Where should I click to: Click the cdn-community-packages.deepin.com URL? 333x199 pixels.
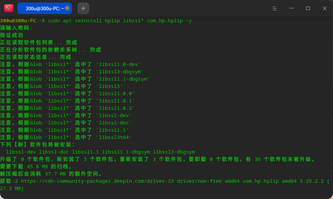tap(97, 181)
